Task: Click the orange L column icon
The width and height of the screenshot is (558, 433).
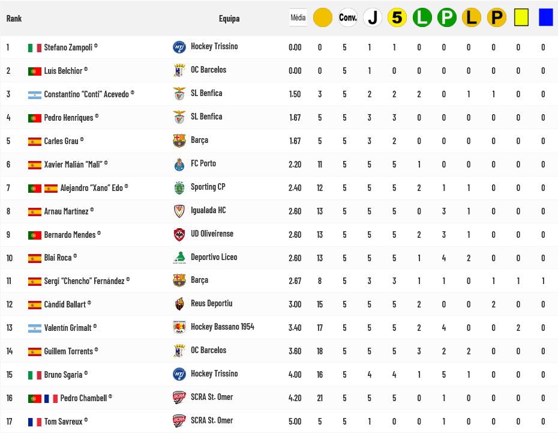Action: [472, 17]
